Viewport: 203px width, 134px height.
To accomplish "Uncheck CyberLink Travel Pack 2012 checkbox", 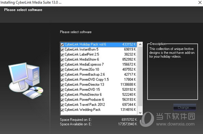I will point(62,105).
